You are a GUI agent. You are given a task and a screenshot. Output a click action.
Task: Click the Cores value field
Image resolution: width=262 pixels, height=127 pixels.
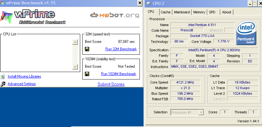point(225,112)
